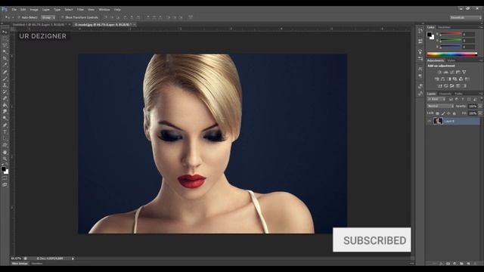The image size is (484, 272).
Task: Toggle the Auto-Select checkbox
Action: 19,17
